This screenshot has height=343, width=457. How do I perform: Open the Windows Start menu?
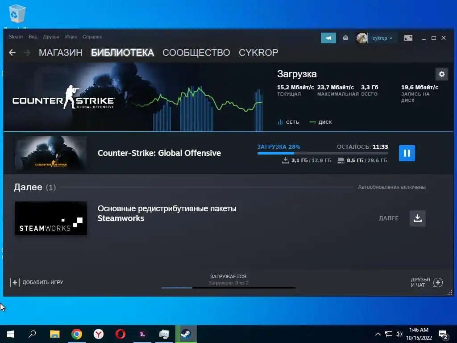point(11,334)
